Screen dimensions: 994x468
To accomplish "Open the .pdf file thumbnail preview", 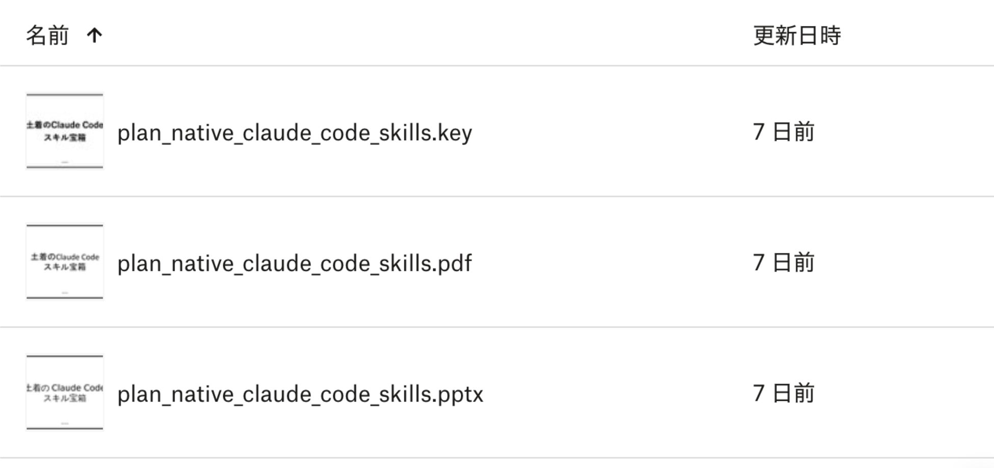I will coord(65,262).
